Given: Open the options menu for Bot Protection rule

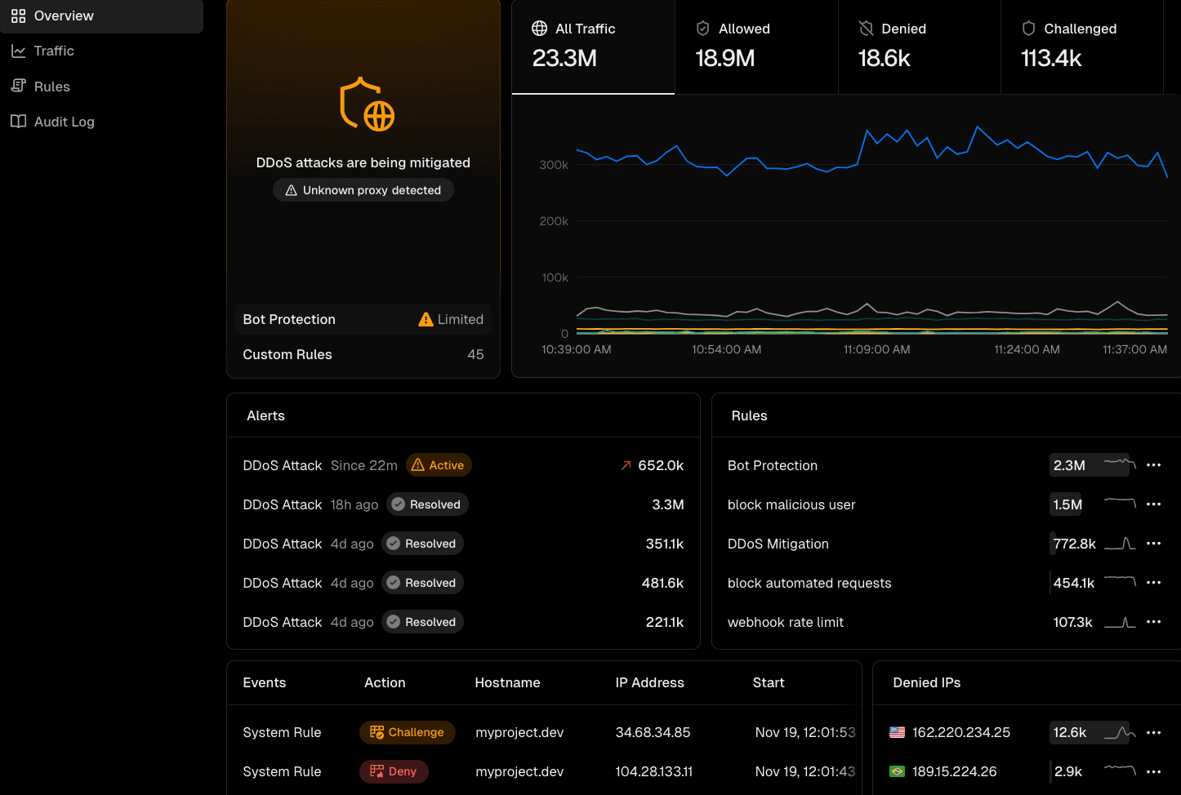Looking at the screenshot, I should coord(1154,464).
